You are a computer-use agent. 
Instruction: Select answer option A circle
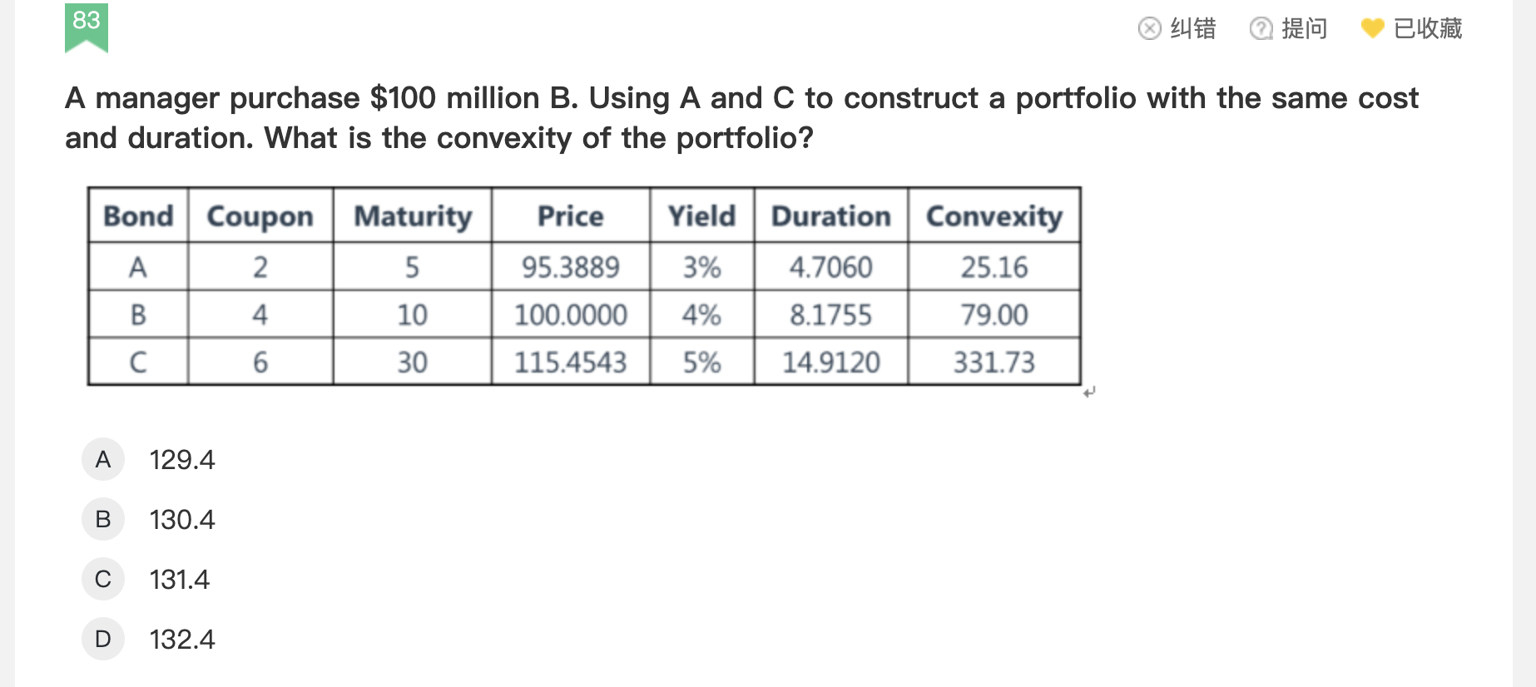pos(103,459)
